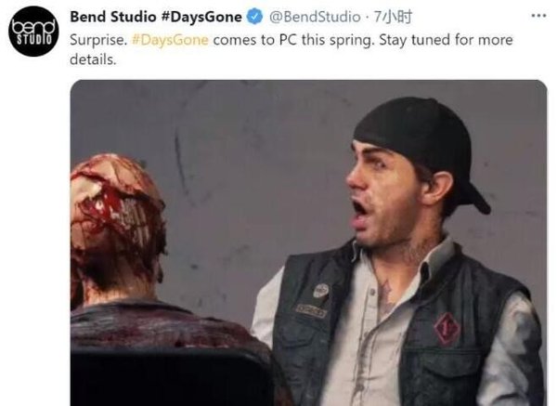This screenshot has width=557, height=406.
Task: Click the orange #DaysGone hashtag in tweet text
Action: (170, 41)
